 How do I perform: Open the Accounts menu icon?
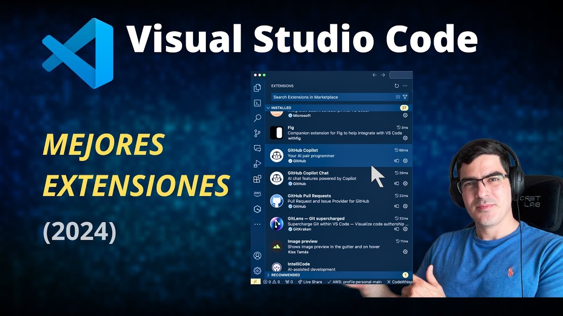257,256
